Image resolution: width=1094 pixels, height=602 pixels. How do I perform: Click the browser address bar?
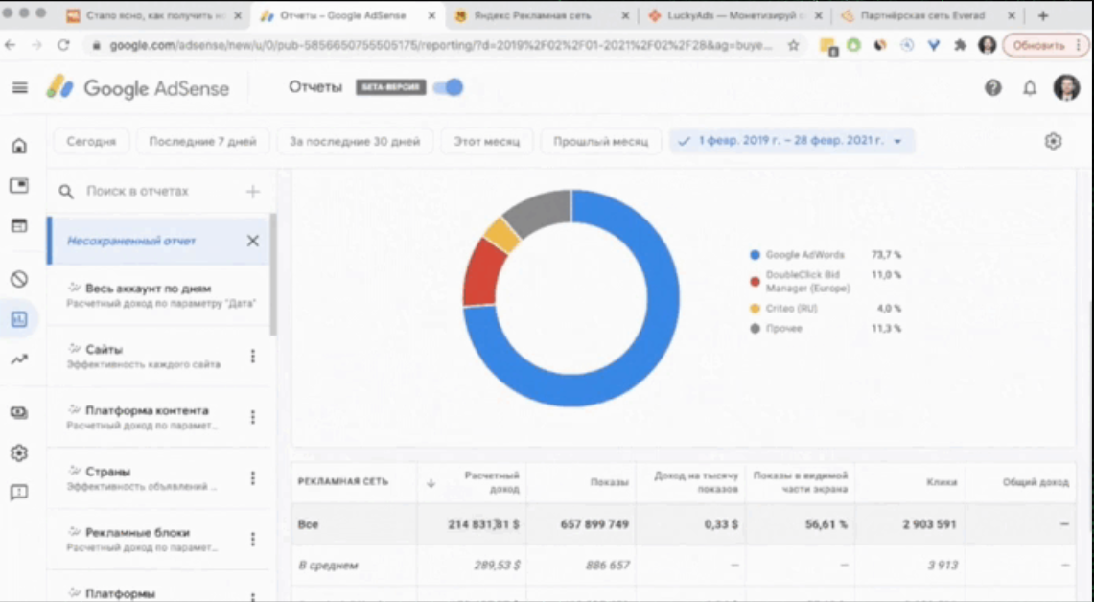tap(442, 45)
